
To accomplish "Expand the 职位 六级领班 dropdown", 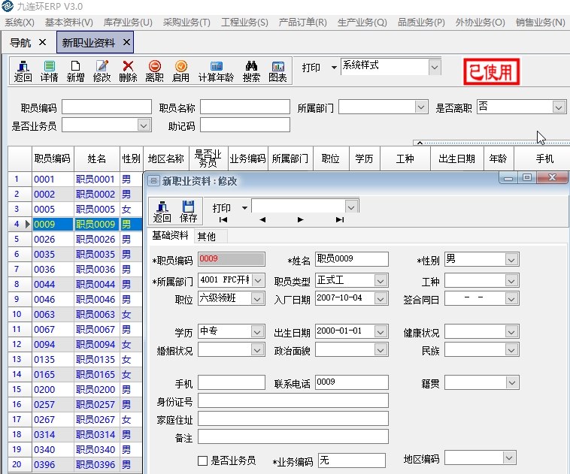I will pyautogui.click(x=257, y=299).
